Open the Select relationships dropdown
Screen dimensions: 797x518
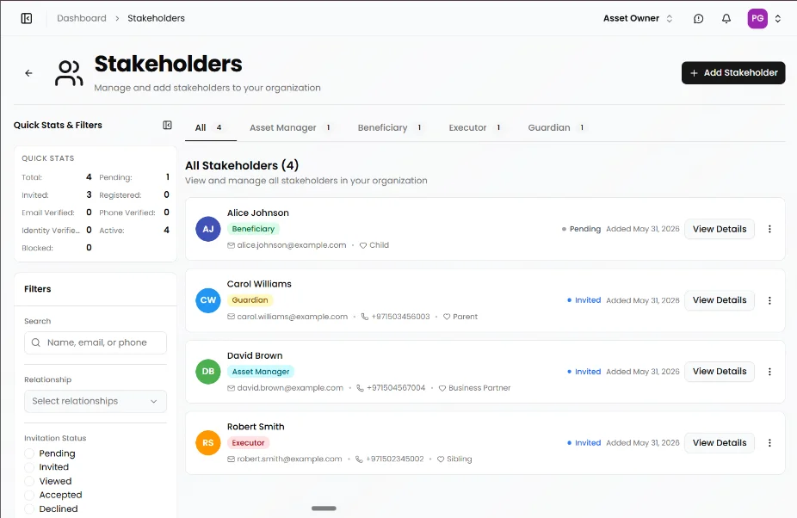[96, 402]
